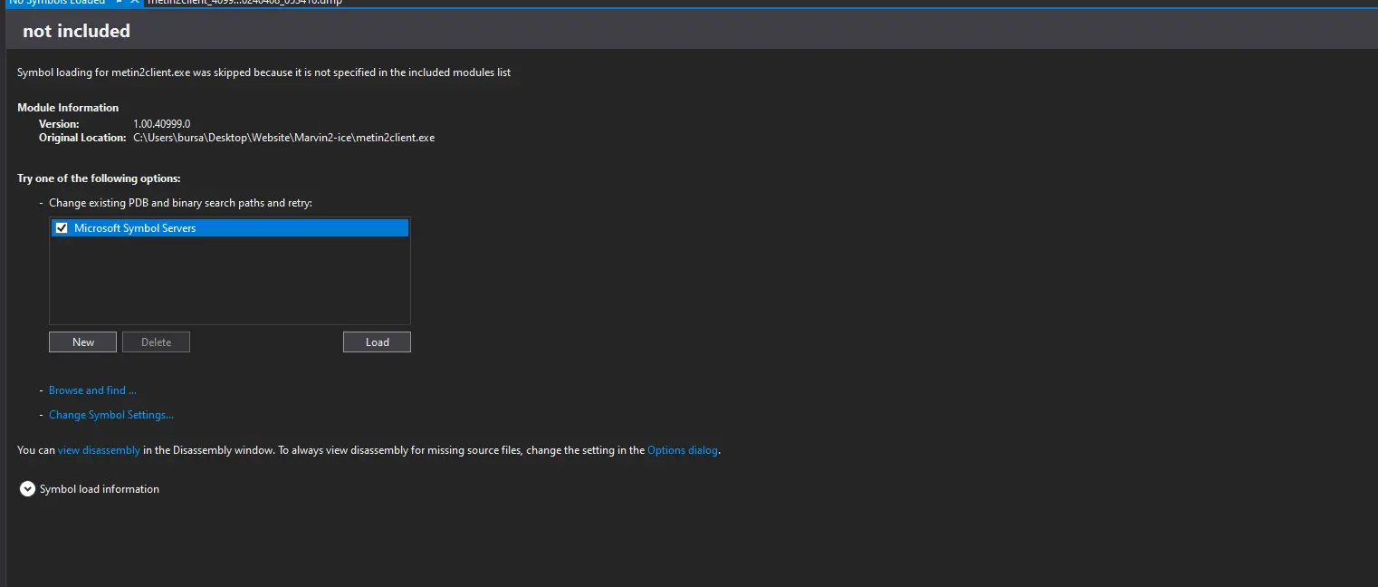Screen dimensions: 1378x587
Task: Click the 'Change existing PDB and binary search paths' text
Action: tap(180, 203)
